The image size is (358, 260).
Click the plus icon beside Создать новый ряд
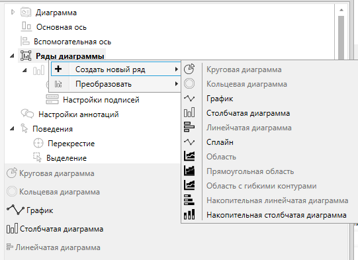click(x=58, y=69)
